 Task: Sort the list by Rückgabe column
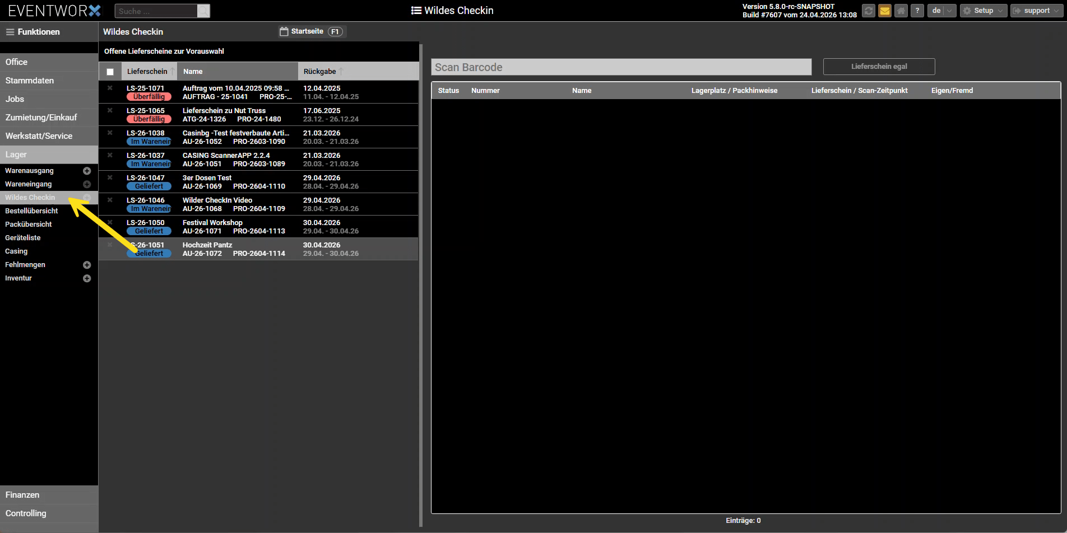tap(320, 72)
